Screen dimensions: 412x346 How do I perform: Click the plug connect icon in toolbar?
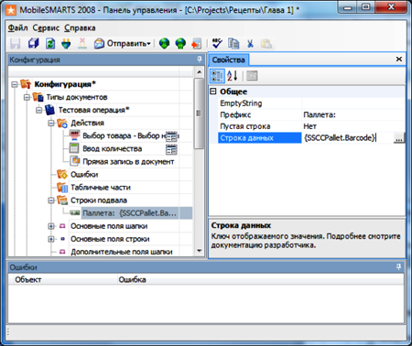66,44
